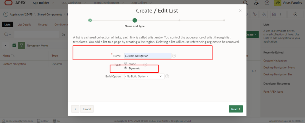This screenshot has height=123, width=305.
Task: Toggle the Navigation Menu filter checkbox
Action: point(14,45)
